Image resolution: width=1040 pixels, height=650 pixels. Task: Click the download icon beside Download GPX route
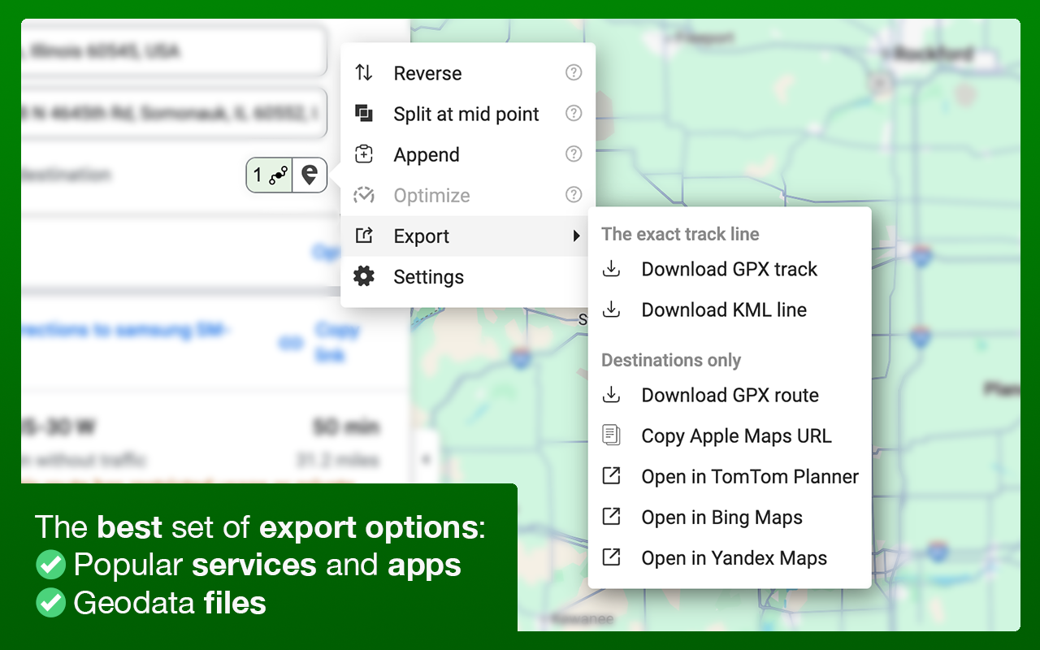(611, 395)
